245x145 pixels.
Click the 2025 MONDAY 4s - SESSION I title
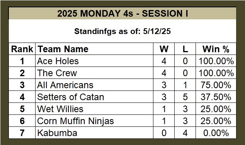[x=122, y=14]
